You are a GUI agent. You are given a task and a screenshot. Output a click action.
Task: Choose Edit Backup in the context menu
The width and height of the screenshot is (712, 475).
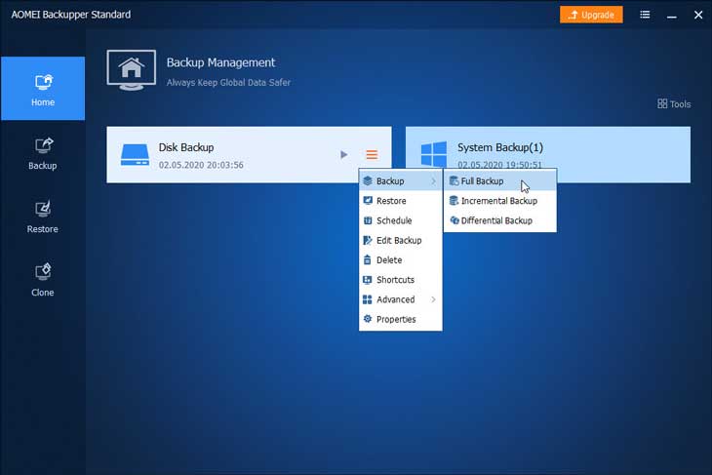pyautogui.click(x=401, y=240)
